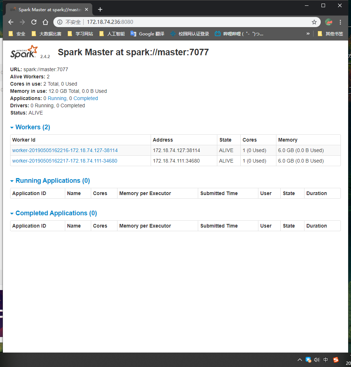351x367 pixels.
Task: Open the 人工智能 bookmark folder
Action: 112,34
